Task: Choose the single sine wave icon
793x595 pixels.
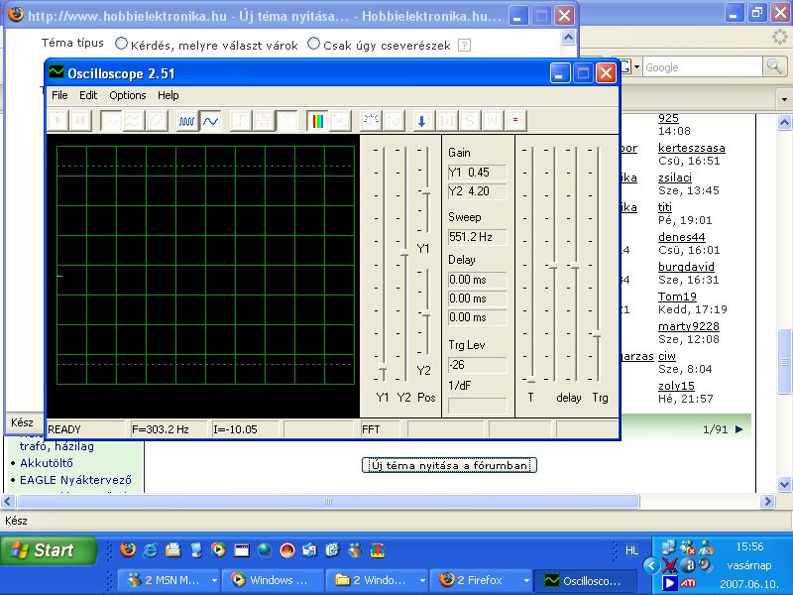Action: point(210,120)
